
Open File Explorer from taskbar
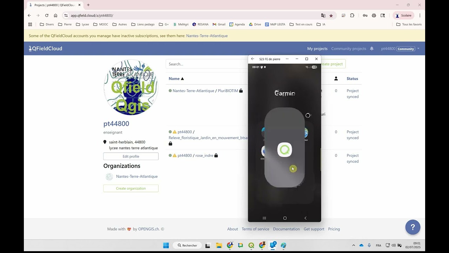219,245
